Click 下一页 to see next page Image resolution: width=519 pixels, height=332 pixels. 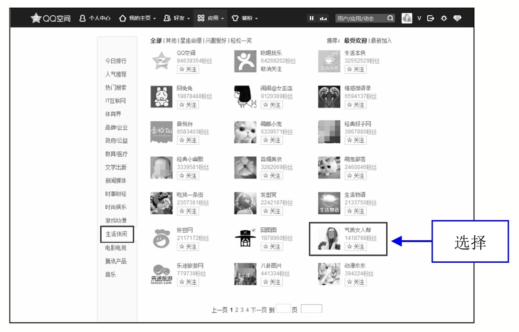(x=258, y=310)
